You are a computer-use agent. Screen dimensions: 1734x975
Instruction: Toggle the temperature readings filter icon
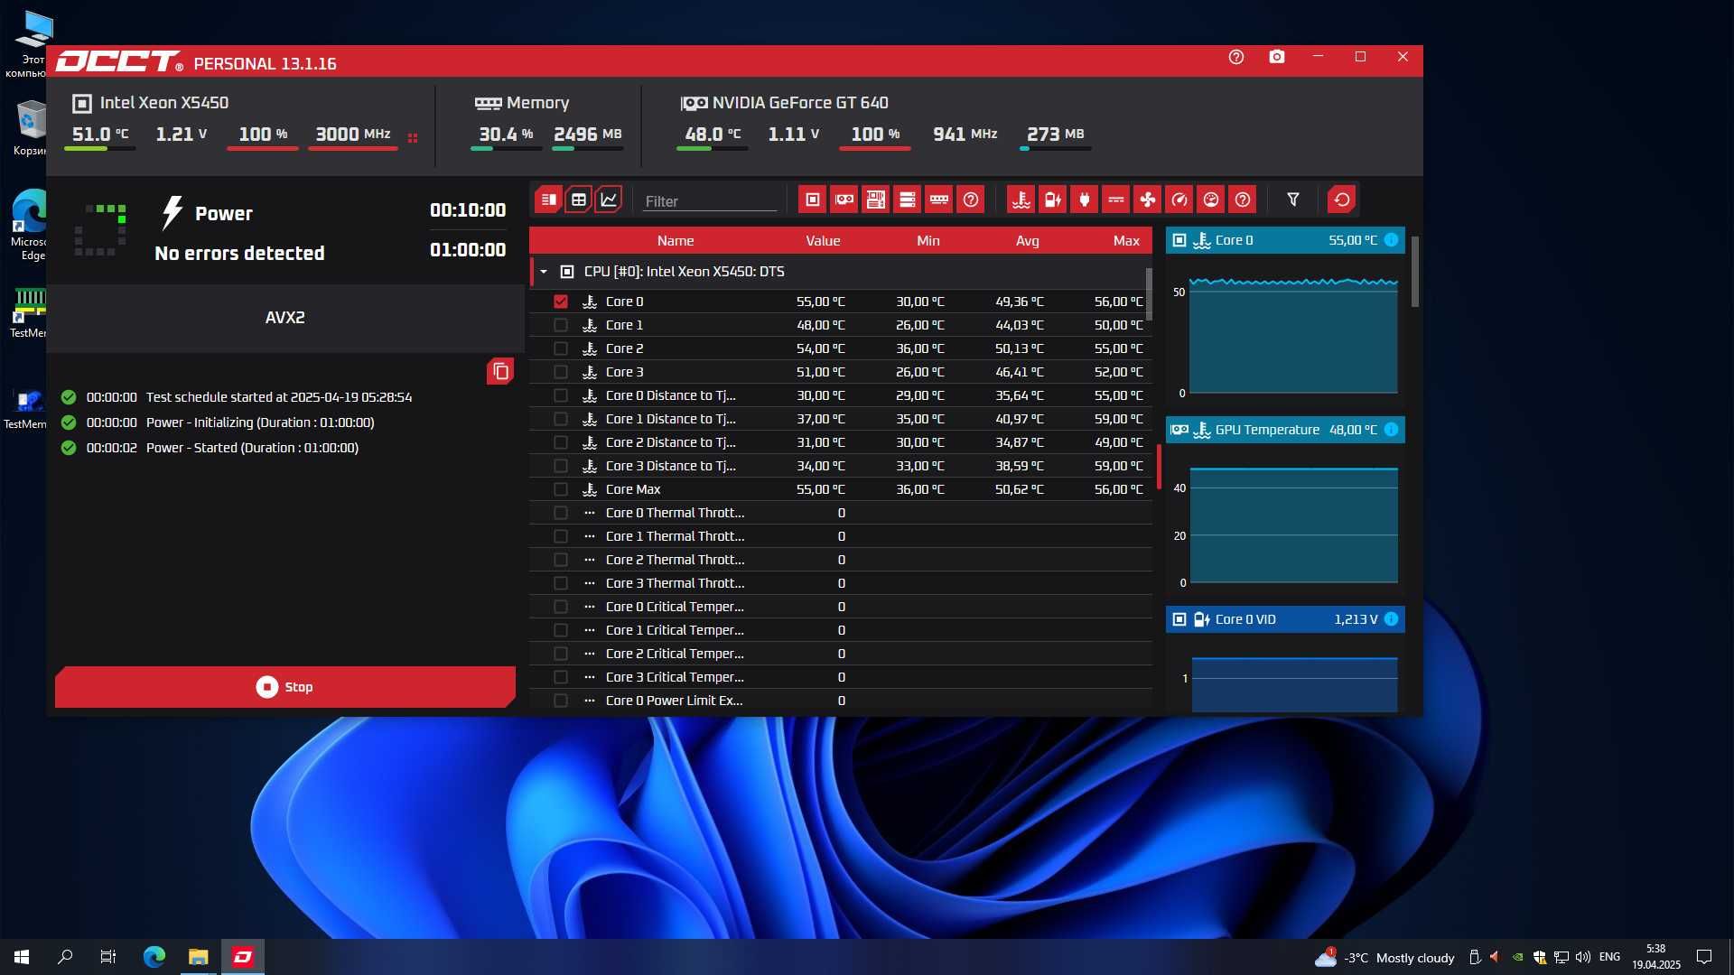[1021, 200]
